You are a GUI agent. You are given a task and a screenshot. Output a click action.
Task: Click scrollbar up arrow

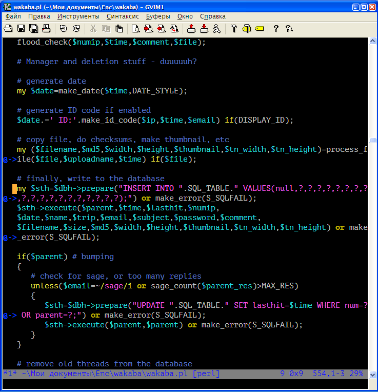click(x=372, y=41)
